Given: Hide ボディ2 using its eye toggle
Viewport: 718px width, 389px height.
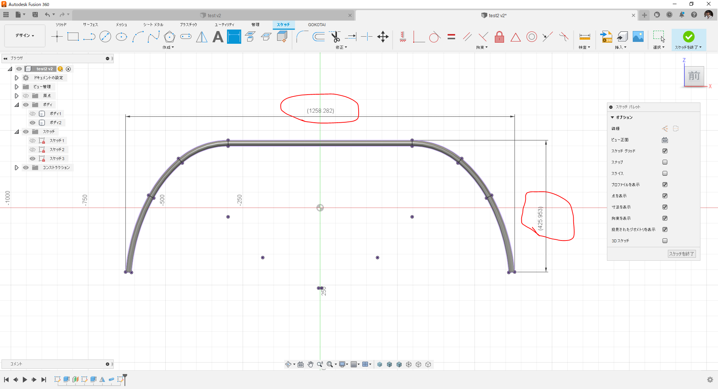Looking at the screenshot, I should point(32,122).
